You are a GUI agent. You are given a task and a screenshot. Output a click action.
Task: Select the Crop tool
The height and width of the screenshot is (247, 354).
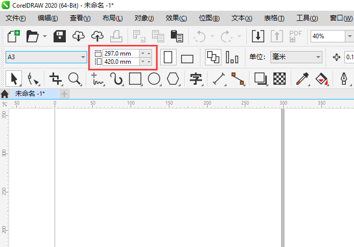56,79
